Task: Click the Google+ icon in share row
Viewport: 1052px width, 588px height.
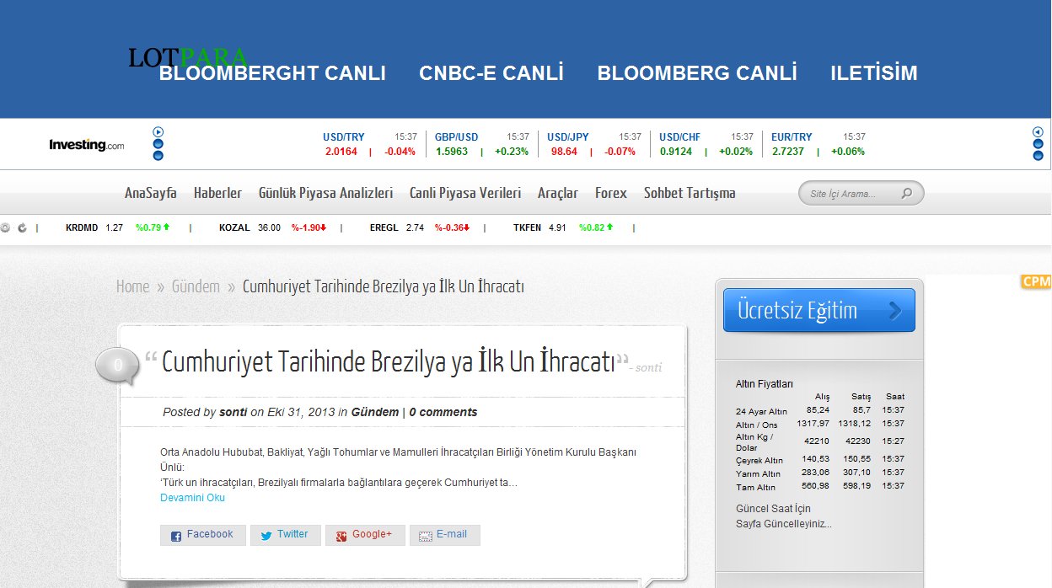Action: coord(341,536)
